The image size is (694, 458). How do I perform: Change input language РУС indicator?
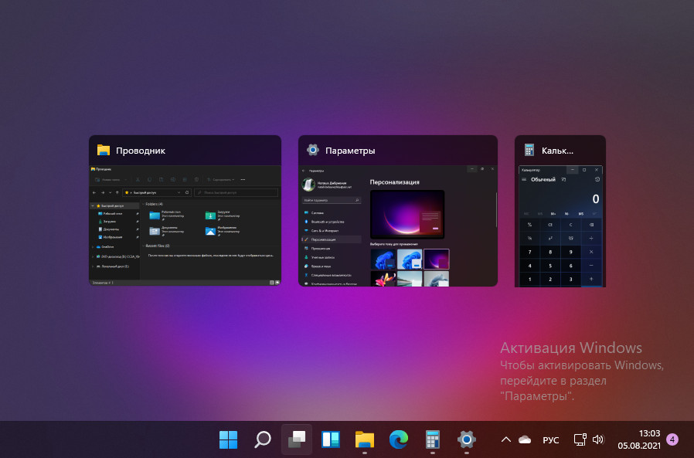(x=550, y=440)
